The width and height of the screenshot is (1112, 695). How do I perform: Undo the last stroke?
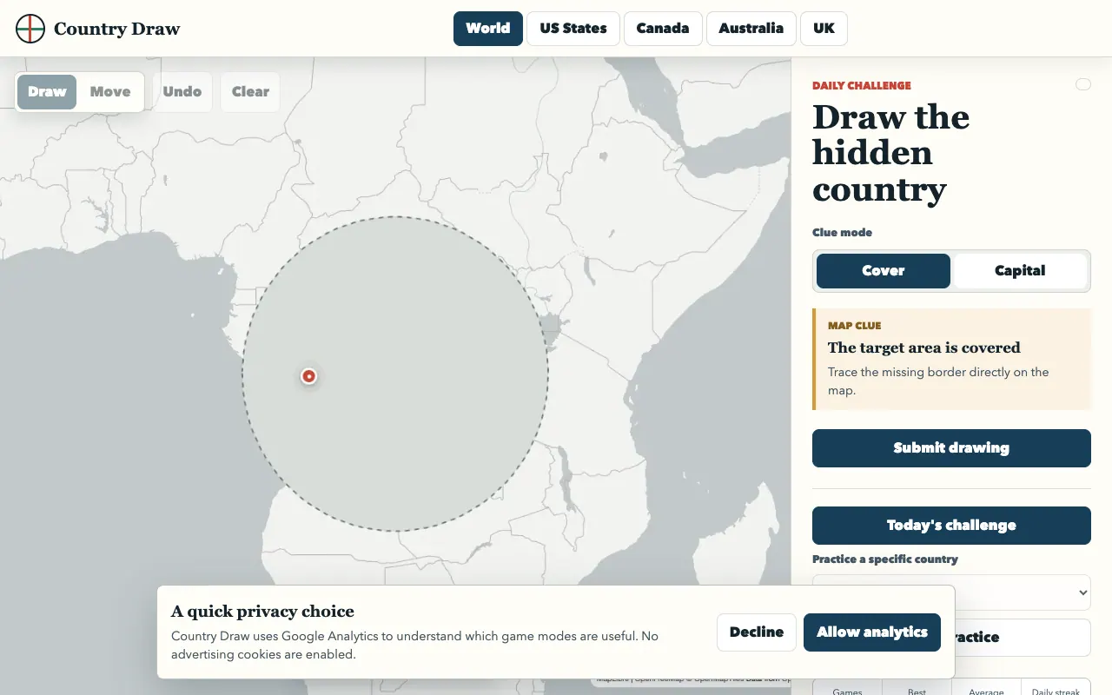pos(182,92)
